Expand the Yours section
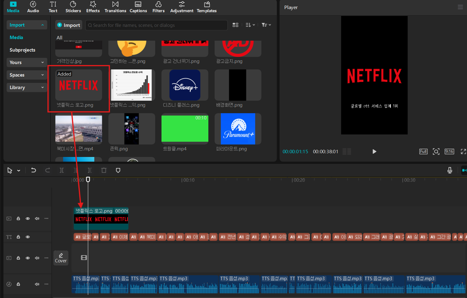 click(27, 63)
